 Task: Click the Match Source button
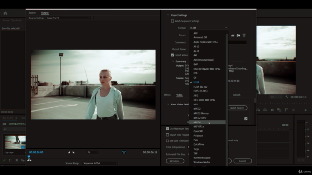(237, 108)
